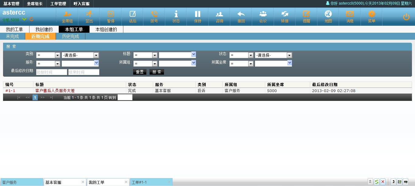Click the 暂停 pause icon
Viewport: 415px width, 186px height.
pyautogui.click(x=111, y=14)
